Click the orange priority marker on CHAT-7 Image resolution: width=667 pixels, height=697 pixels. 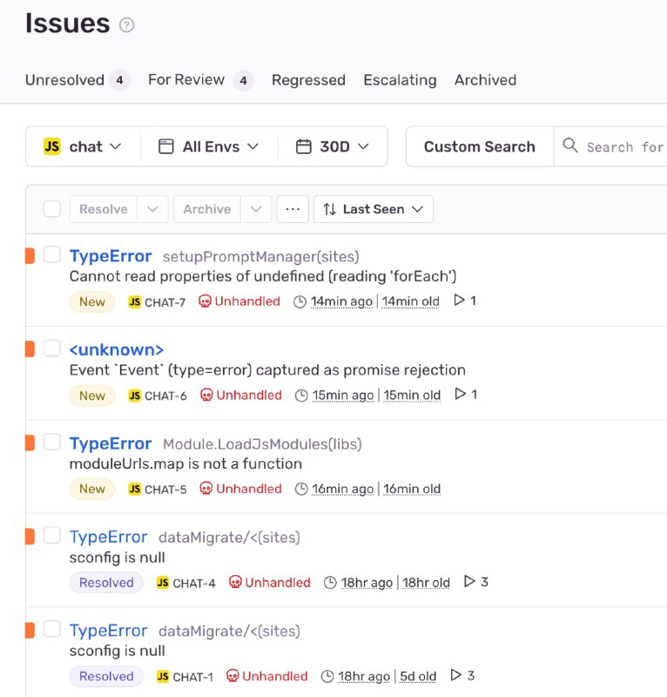30,255
